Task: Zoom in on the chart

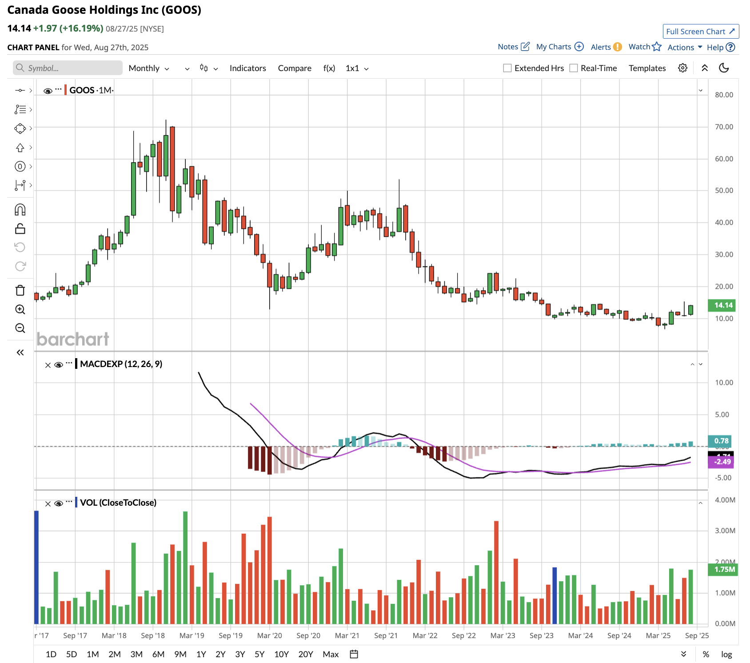Action: tap(20, 309)
